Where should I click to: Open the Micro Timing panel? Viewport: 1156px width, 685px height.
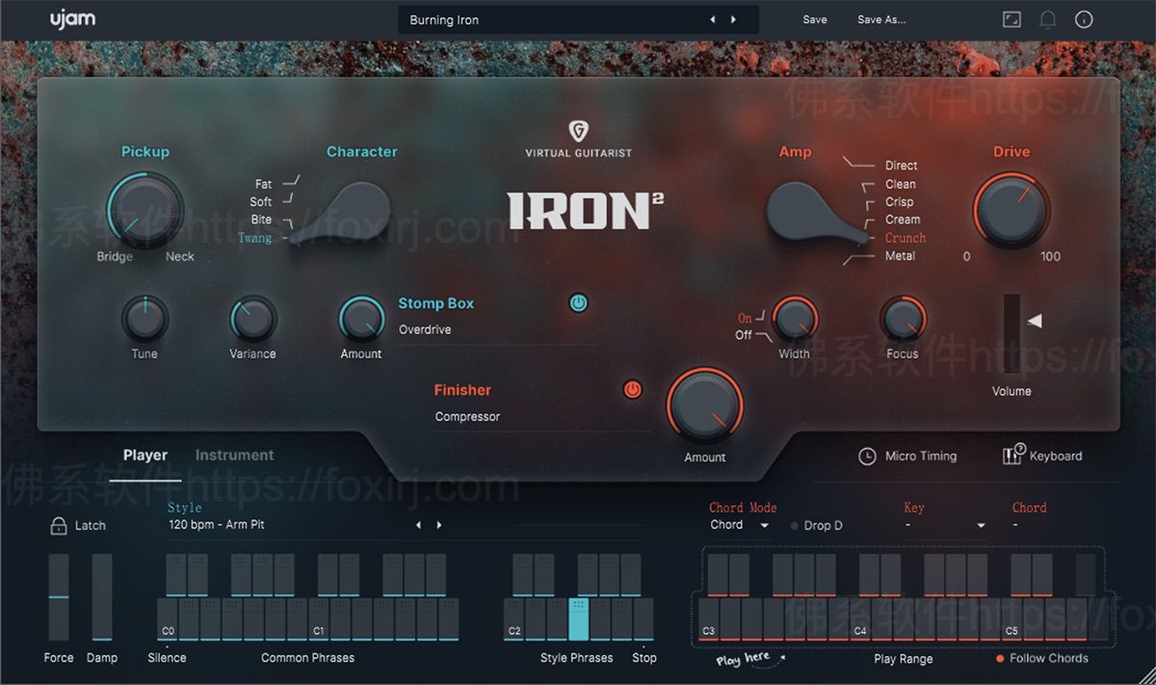906,456
